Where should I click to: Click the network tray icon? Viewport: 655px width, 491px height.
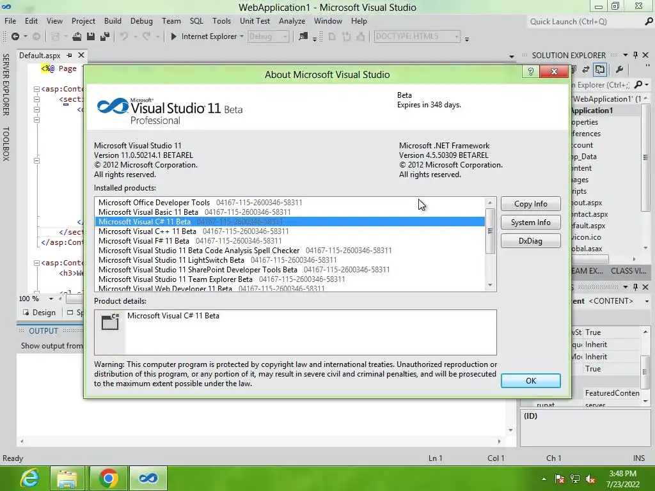pos(575,479)
